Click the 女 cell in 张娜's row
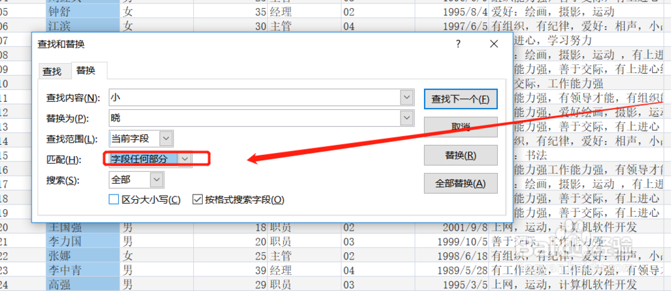 157,256
